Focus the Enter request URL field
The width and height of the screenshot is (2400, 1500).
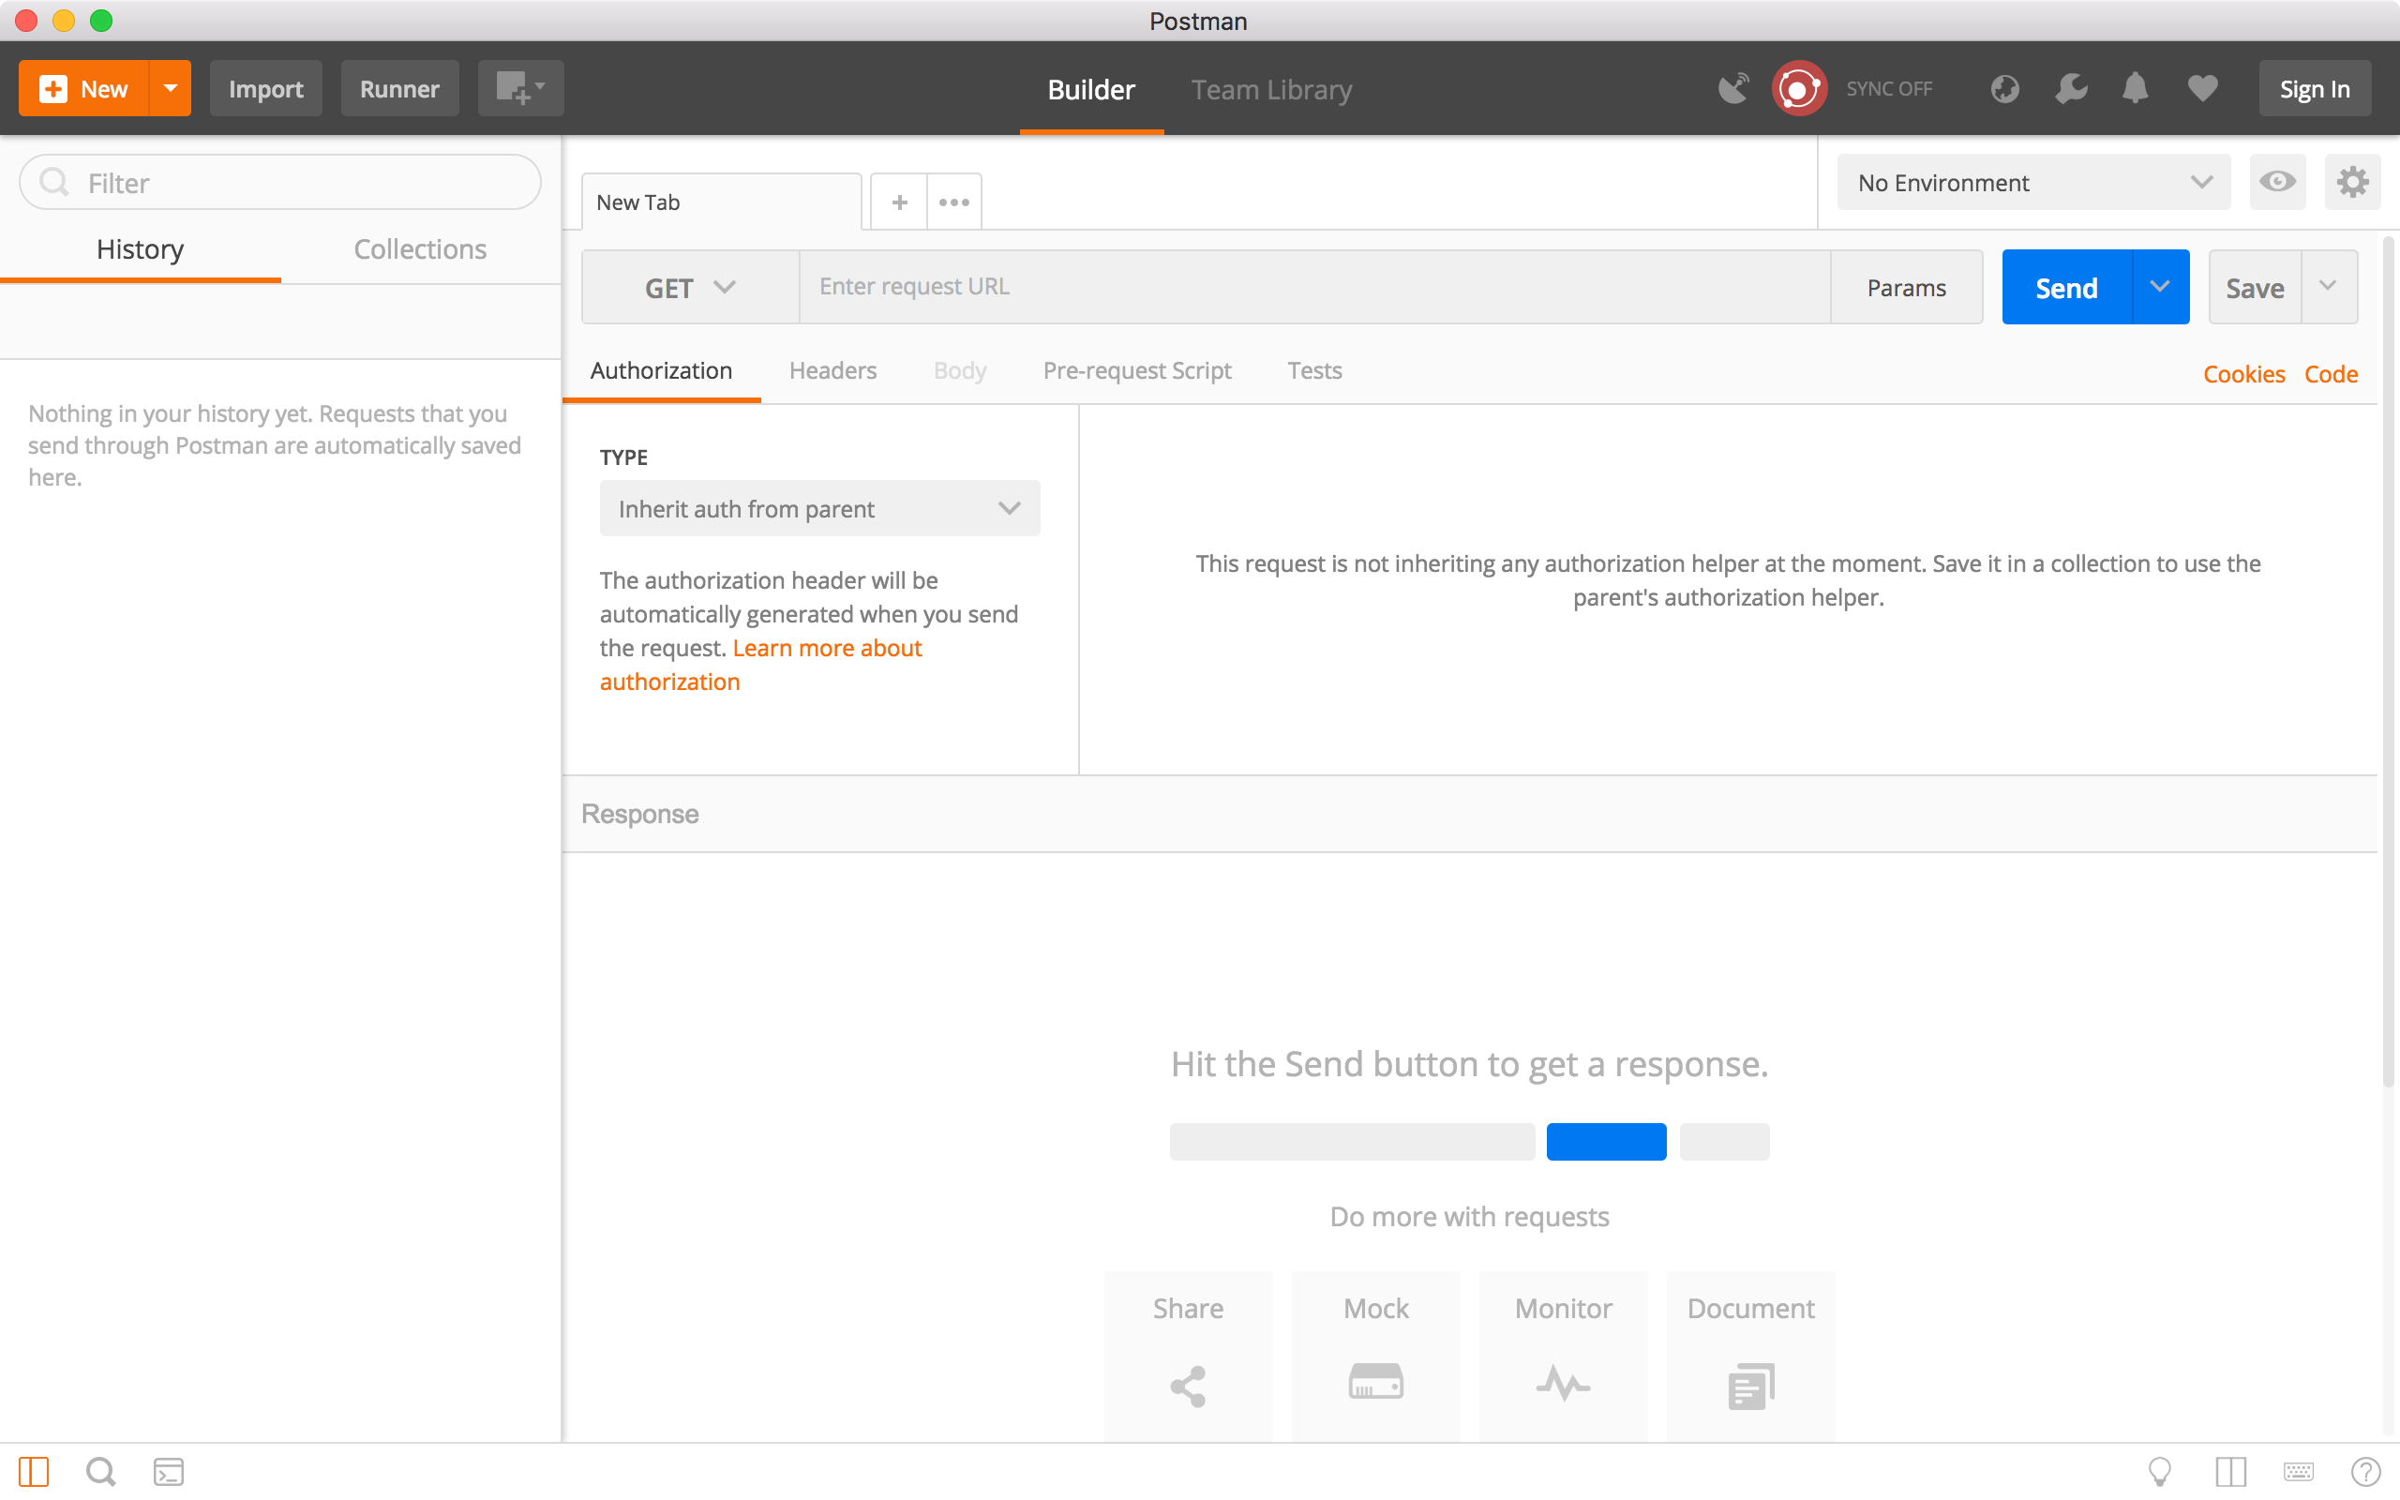(1314, 287)
